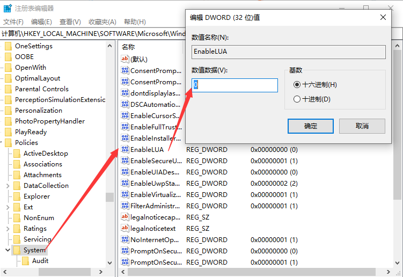403x277 pixels.
Task: Collapse the Policies tree node
Action: 2,143
